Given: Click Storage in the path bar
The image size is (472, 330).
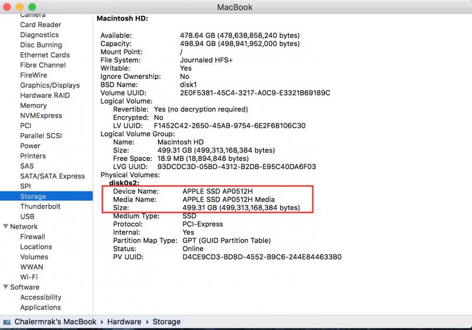Looking at the screenshot, I should pos(166,322).
